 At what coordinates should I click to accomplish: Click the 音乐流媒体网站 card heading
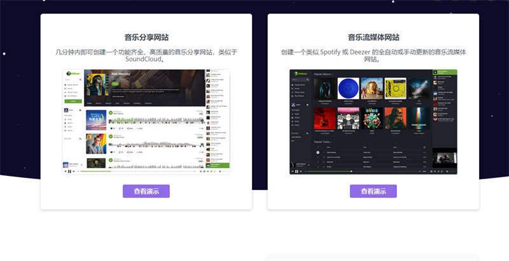point(373,37)
